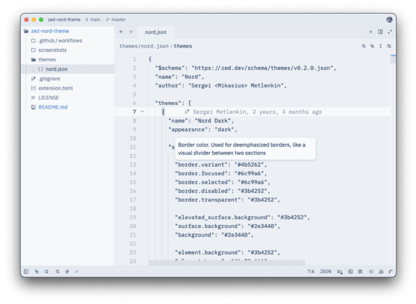Select the nord.json editor tab
416x304 pixels.
pyautogui.click(x=156, y=32)
